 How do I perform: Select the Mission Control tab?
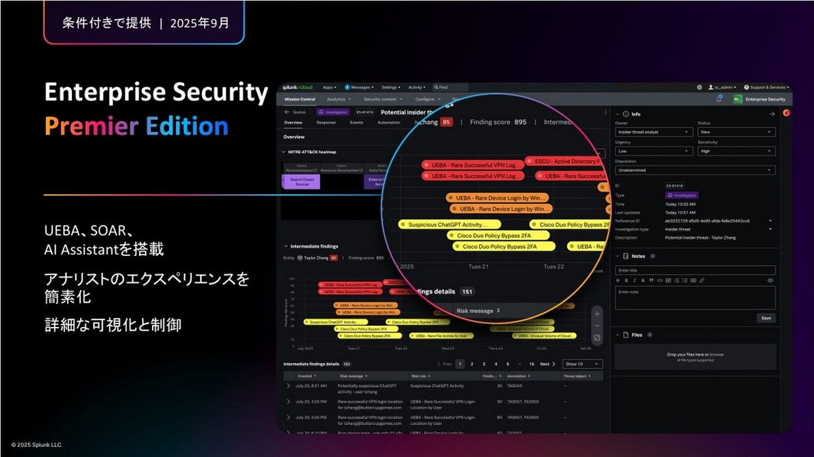(299, 100)
